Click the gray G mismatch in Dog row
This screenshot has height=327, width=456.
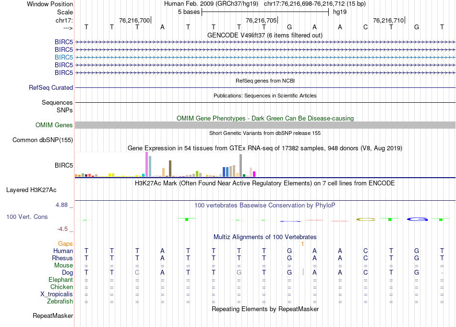pyautogui.click(x=239, y=273)
